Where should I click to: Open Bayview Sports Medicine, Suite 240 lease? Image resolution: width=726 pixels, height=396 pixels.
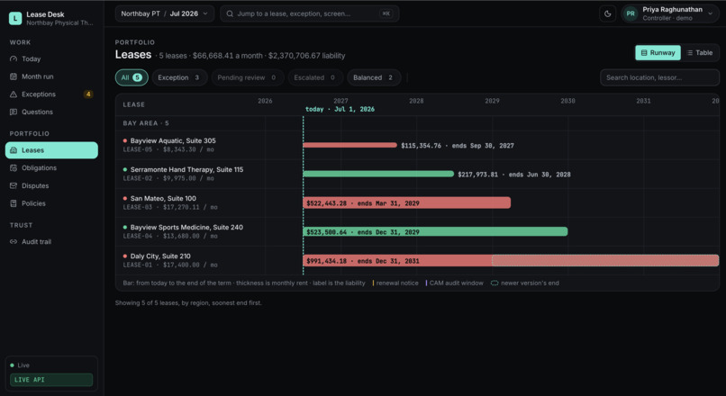[x=186, y=227]
